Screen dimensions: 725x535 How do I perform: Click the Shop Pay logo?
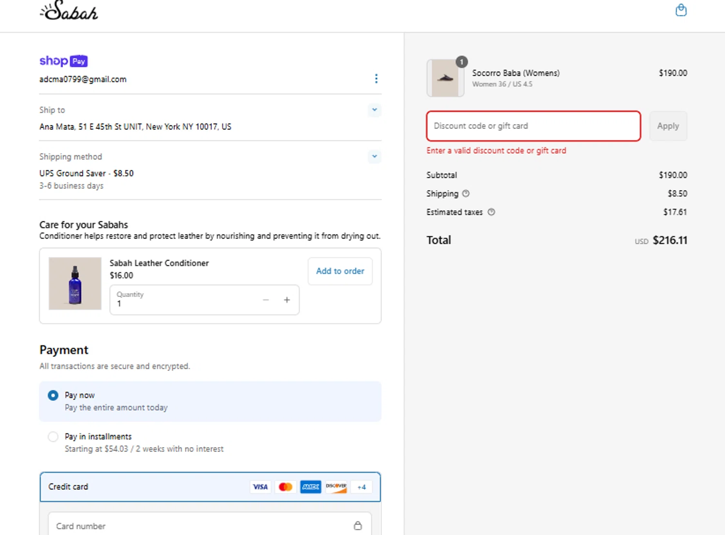pos(64,61)
